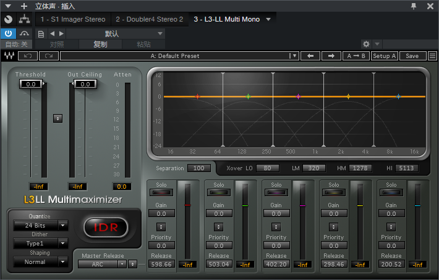Copy setup A to B
The image size is (439, 280).
356,56
